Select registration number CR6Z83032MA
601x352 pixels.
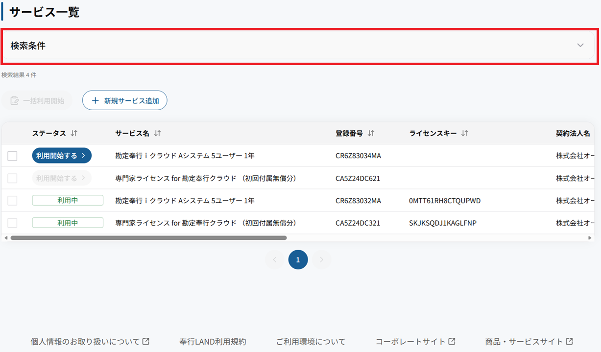pyautogui.click(x=358, y=201)
